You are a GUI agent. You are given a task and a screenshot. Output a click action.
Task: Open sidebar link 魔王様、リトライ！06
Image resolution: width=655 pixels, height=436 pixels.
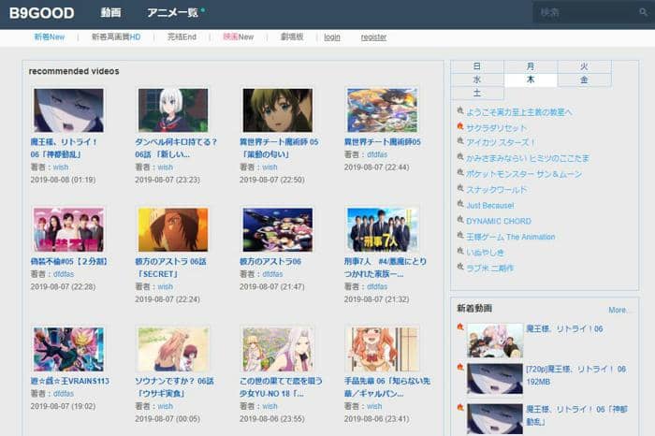(x=564, y=328)
